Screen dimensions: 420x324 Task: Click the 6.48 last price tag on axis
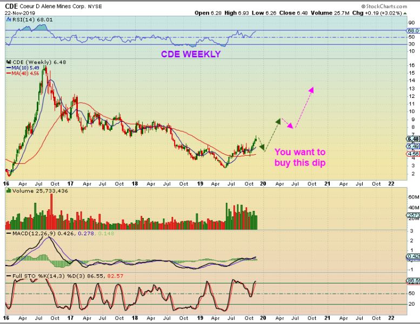tap(413, 139)
